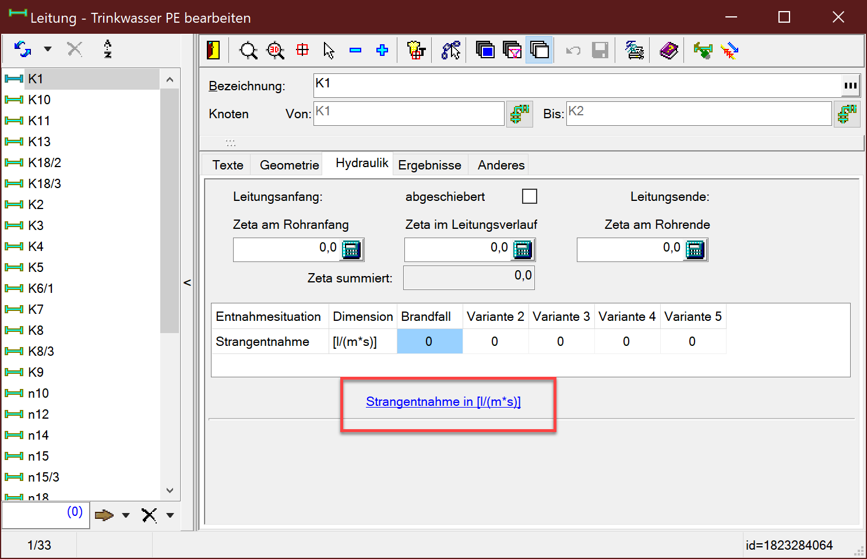The height and width of the screenshot is (559, 867).
Task: Click the blue plus icon
Action: (x=382, y=51)
